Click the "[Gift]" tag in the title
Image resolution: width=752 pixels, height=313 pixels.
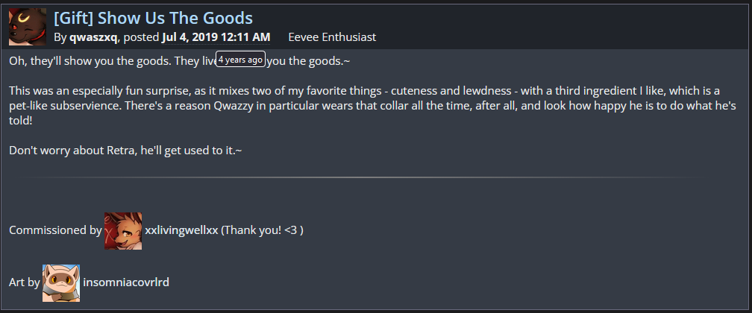coord(75,18)
